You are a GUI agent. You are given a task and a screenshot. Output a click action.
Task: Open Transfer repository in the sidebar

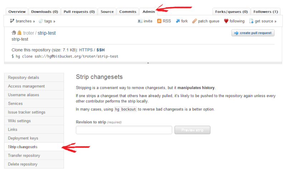click(34, 155)
